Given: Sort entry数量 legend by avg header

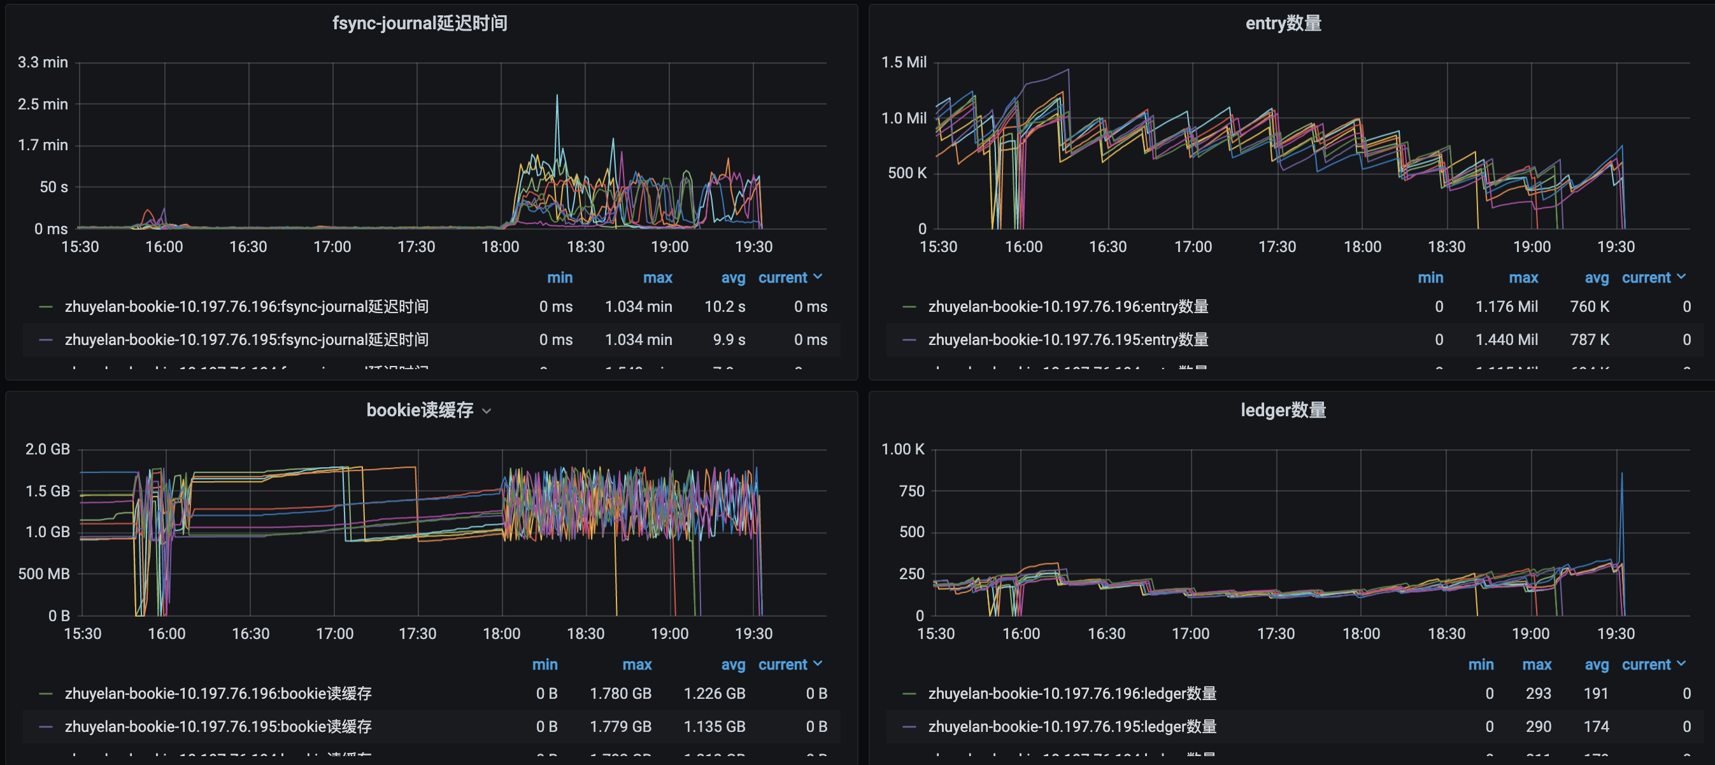Looking at the screenshot, I should click(x=1596, y=278).
